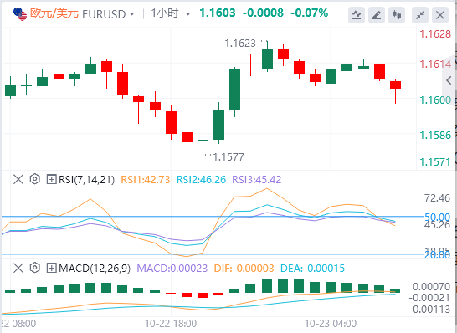Open the 1小时 timeframe dropdown

171,13
